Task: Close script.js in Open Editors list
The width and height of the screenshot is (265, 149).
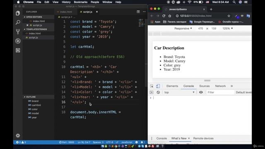Action: (27, 25)
